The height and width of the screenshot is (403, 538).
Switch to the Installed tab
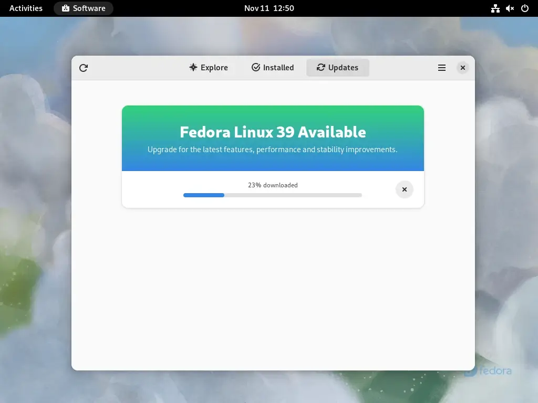click(273, 68)
